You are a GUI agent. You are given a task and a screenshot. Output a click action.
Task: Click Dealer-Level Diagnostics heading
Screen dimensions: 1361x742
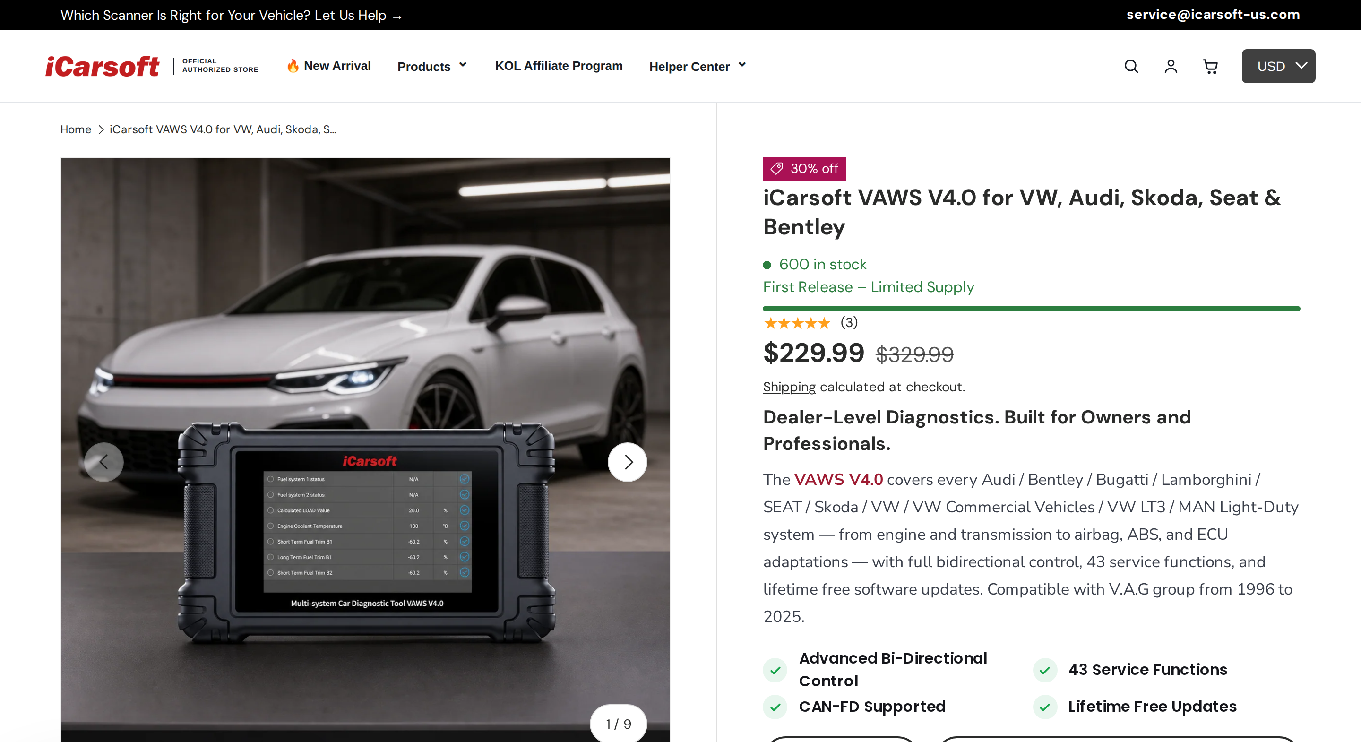point(977,430)
